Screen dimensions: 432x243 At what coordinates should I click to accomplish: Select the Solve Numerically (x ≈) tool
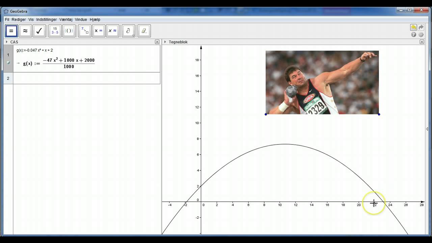[112, 31]
